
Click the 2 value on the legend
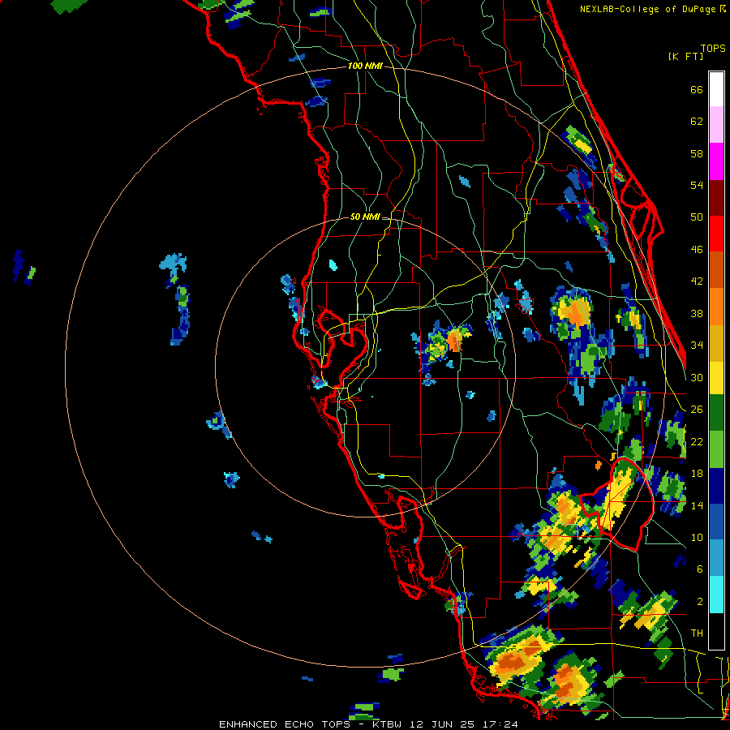pyautogui.click(x=700, y=602)
